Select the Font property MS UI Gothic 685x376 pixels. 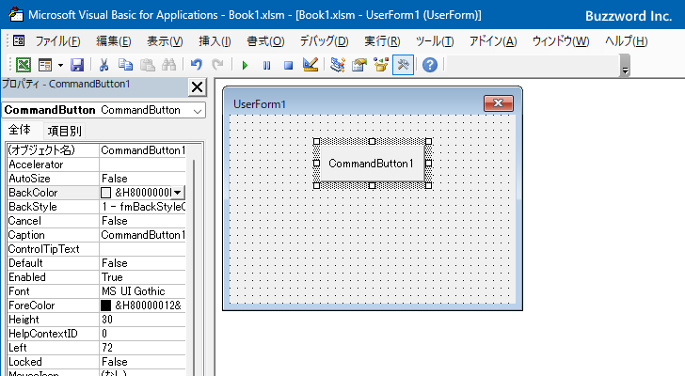(x=142, y=291)
